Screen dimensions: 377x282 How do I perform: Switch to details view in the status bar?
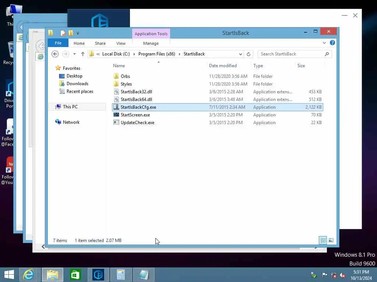(323, 240)
